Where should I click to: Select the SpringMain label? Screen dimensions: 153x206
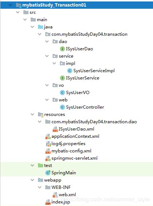pos(64,173)
